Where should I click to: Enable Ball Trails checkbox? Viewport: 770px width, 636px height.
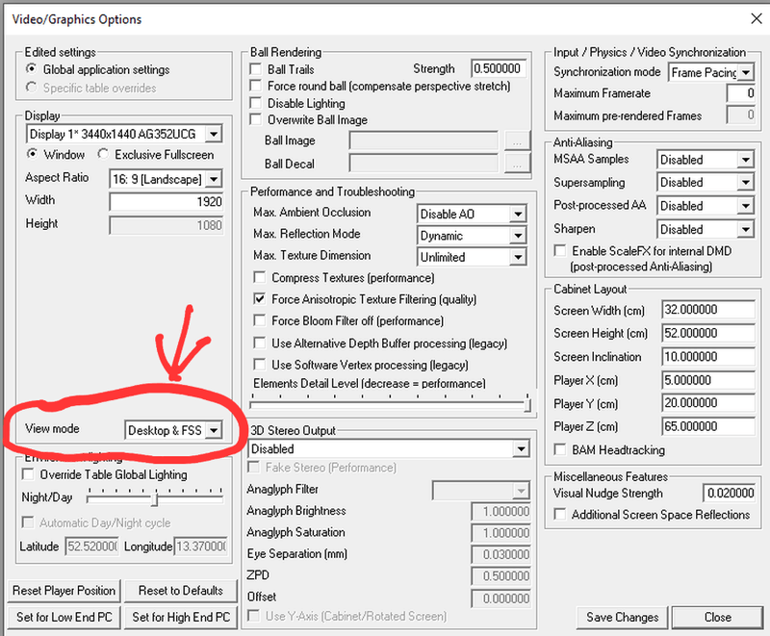256,69
